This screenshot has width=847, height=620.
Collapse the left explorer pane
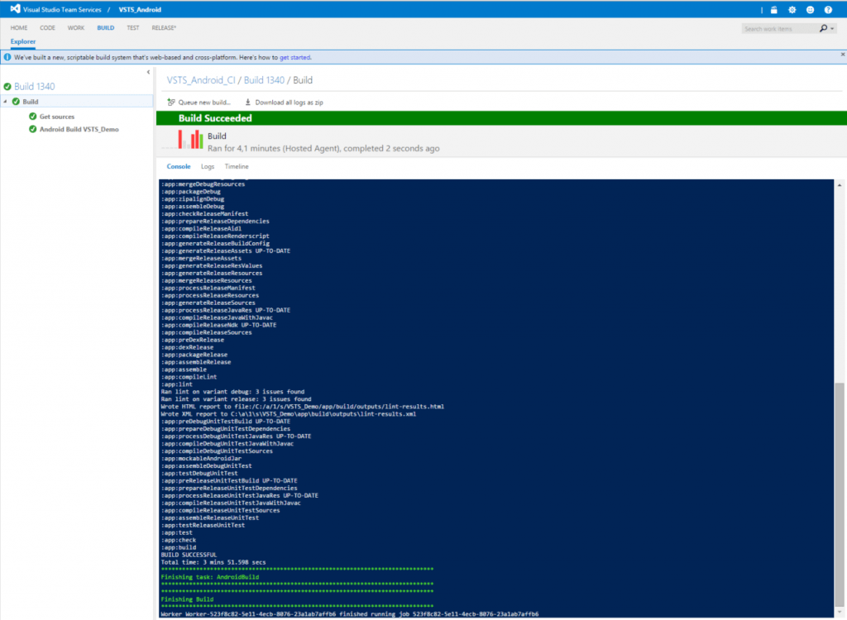coord(148,73)
